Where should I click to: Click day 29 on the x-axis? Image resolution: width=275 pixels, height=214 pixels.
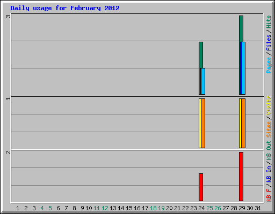(x=242, y=208)
